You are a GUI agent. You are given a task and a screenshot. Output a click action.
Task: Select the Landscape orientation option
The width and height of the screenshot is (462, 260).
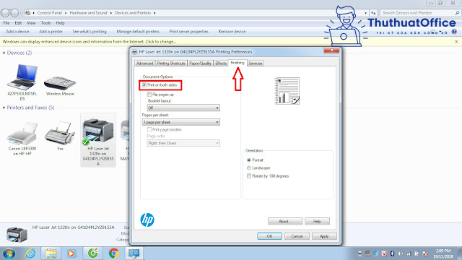pos(249,168)
